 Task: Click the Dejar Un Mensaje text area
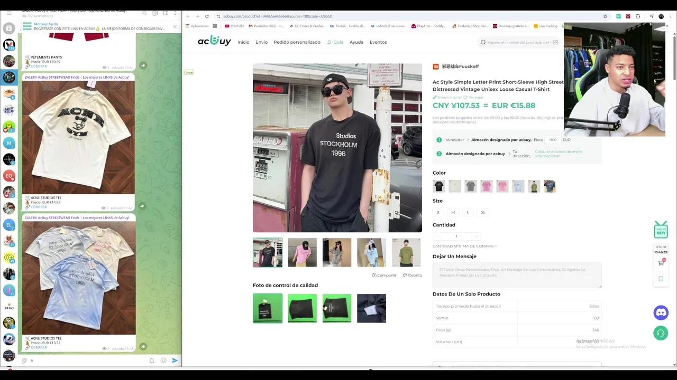coord(517,275)
